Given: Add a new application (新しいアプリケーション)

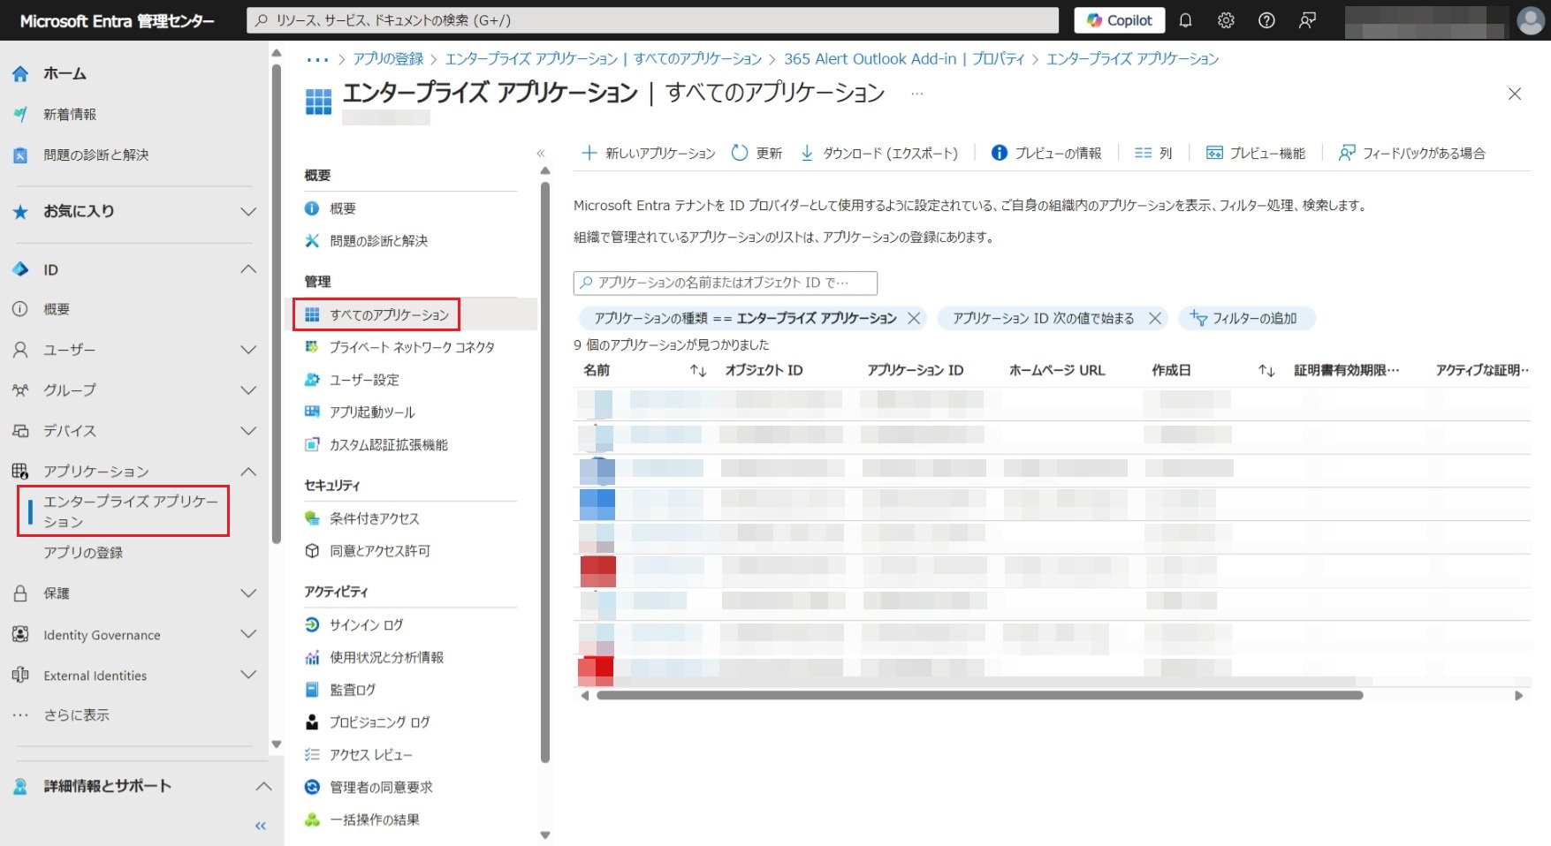Looking at the screenshot, I should coord(649,153).
